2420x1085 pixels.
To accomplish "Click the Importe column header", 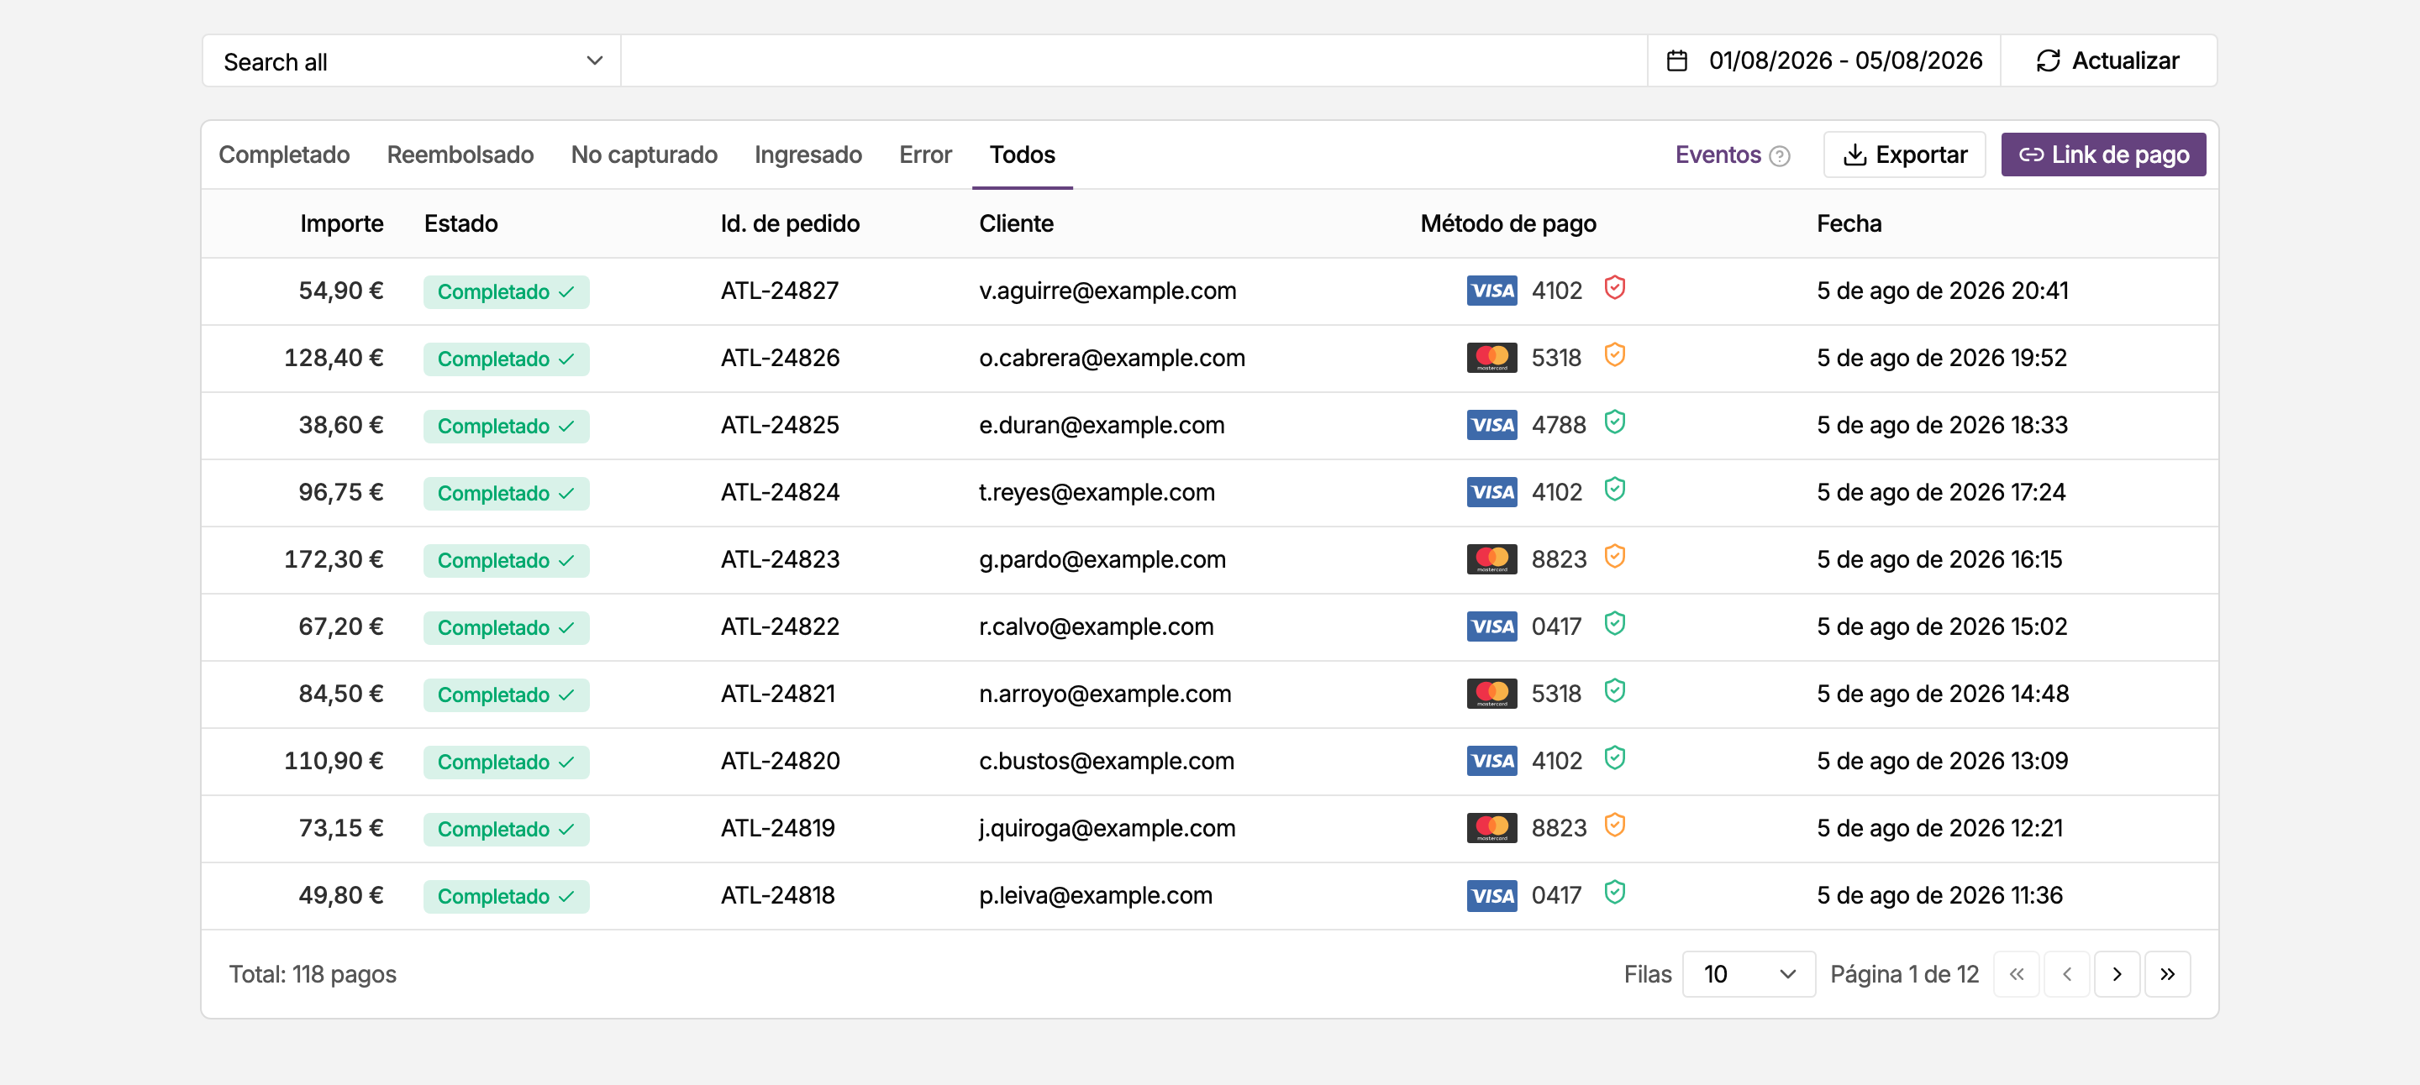I will (x=341, y=223).
